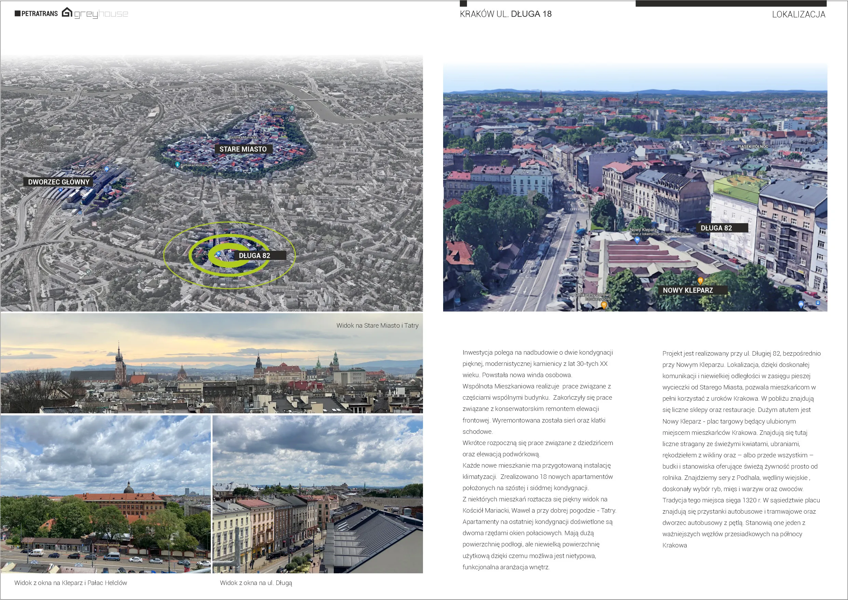Click the NOWY KLEPARZ label on aerial photo
This screenshot has width=848, height=600.
coord(687,290)
